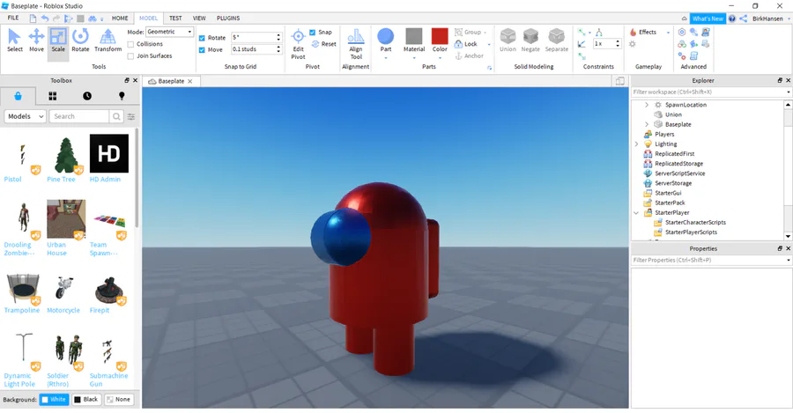This screenshot has width=793, height=413.
Task: Open the BirkHansen account name
Action: [767, 18]
